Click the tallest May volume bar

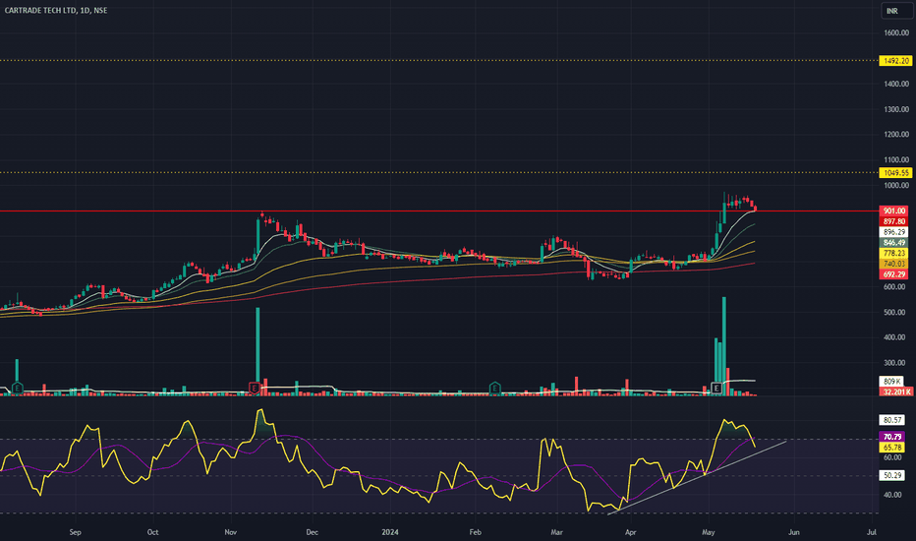(x=724, y=346)
